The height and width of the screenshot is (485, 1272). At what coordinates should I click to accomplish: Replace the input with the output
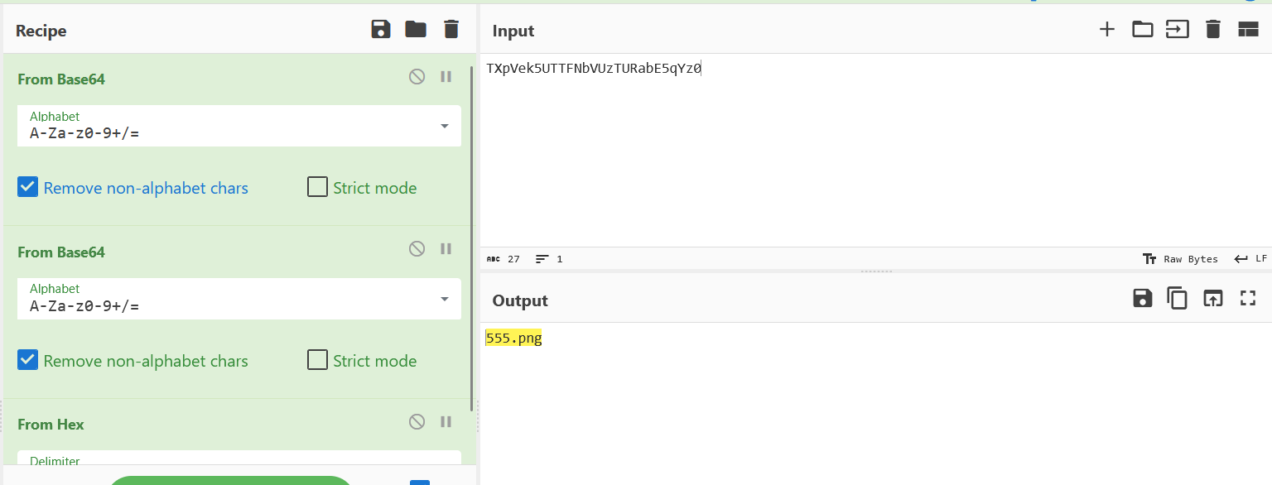(x=1212, y=299)
